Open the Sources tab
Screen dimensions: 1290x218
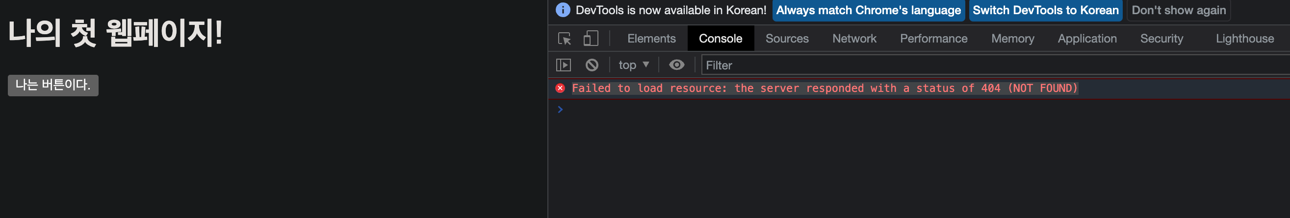pyautogui.click(x=787, y=39)
